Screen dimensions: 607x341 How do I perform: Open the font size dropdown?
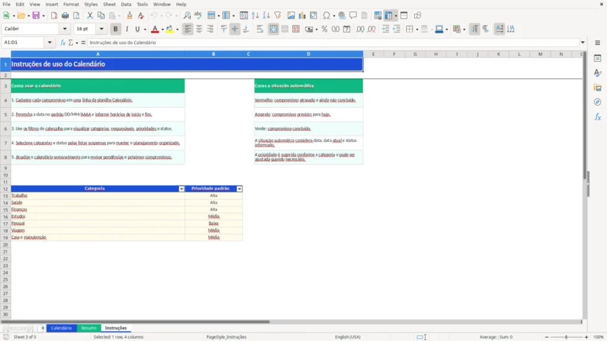click(x=101, y=28)
